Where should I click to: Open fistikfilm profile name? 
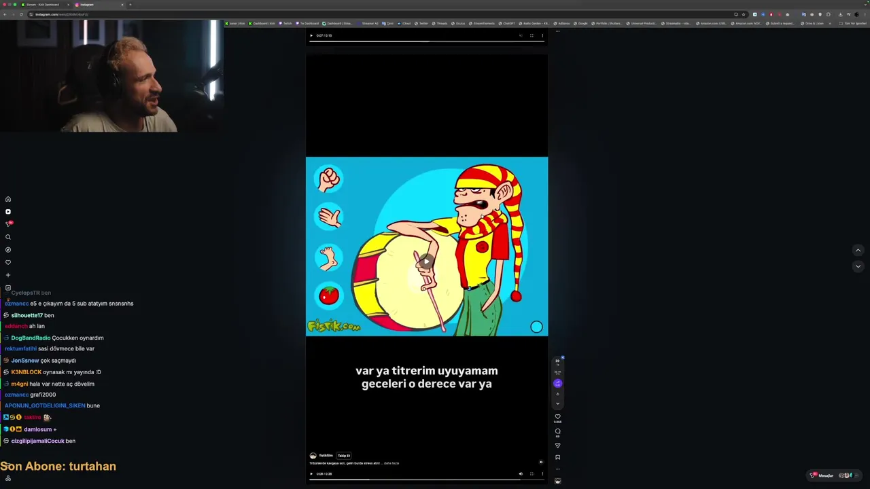[x=326, y=456]
